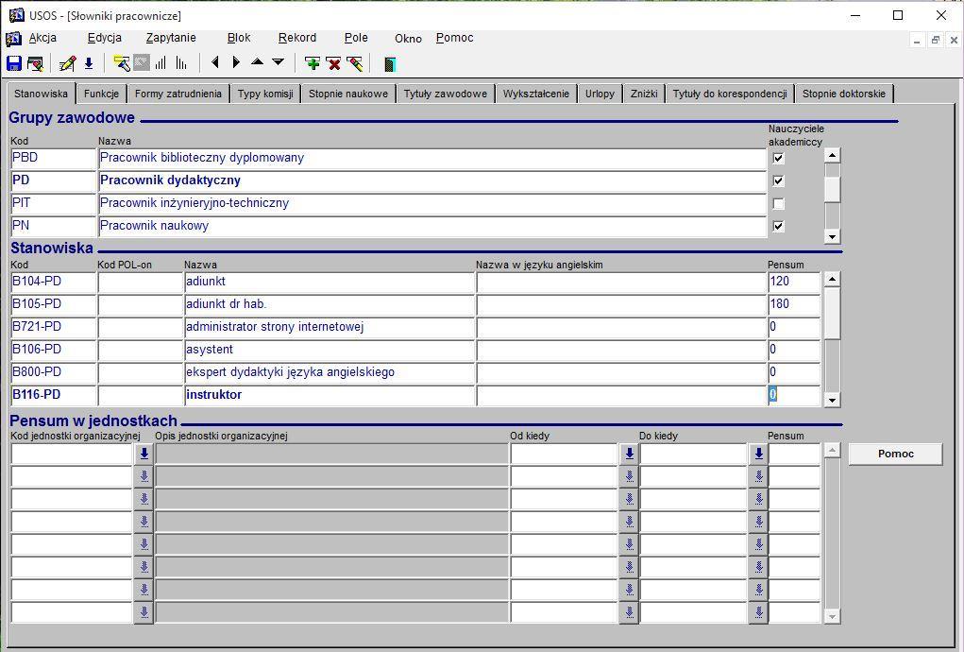Image resolution: width=964 pixels, height=652 pixels.
Task: Click the Grupy zawodowe list scroll-up arrow
Action: 832,156
